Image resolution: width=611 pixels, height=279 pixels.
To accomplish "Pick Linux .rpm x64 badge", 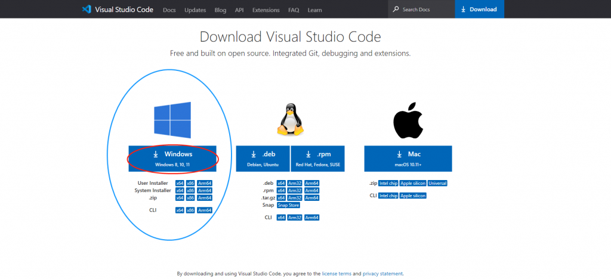I will coord(281,190).
